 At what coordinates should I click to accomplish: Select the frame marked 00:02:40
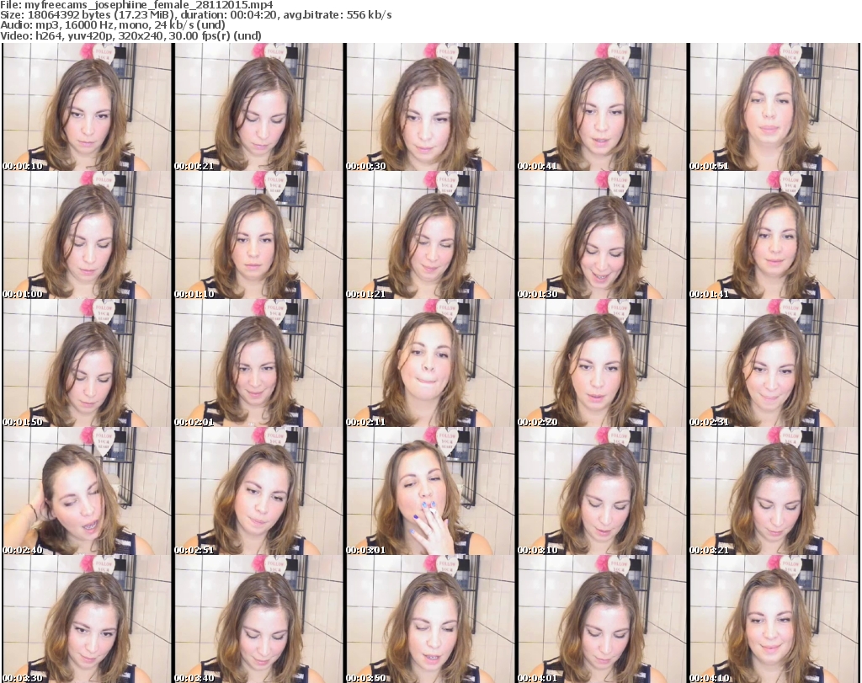click(87, 491)
